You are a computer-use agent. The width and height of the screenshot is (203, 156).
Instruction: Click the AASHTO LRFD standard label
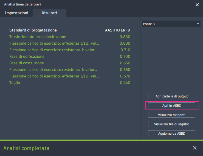click(x=117, y=30)
